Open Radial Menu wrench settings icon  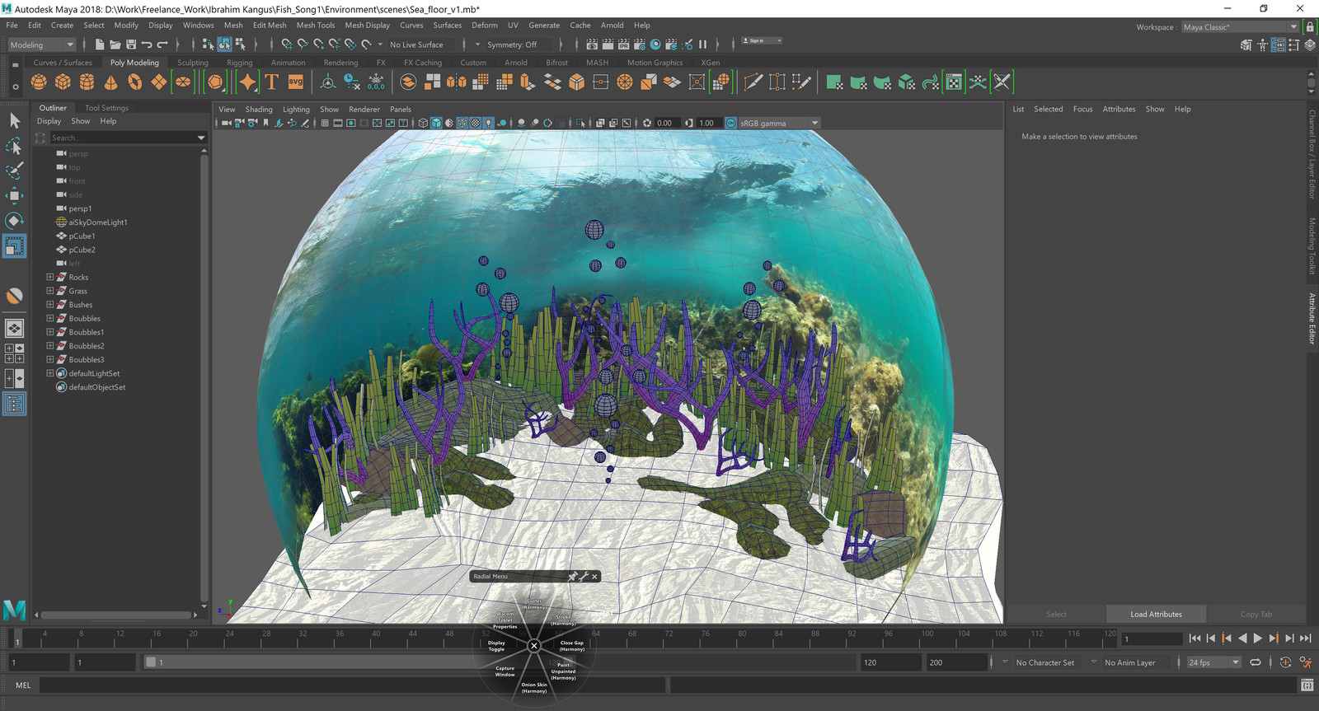(584, 577)
